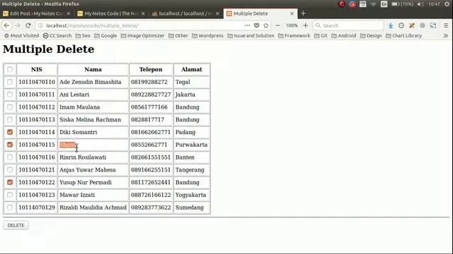453x254 pixels.
Task: Check the row for Ani Lestari
Action: [x=10, y=95]
